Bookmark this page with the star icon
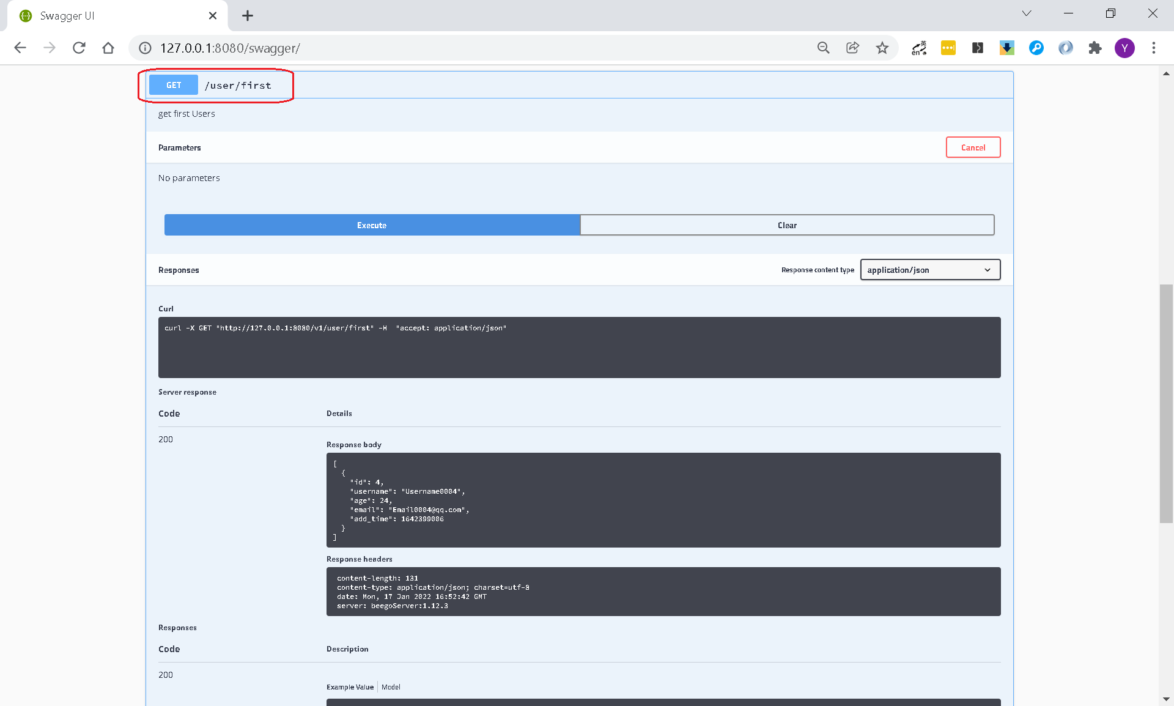Screen dimensions: 1174x706 point(882,48)
